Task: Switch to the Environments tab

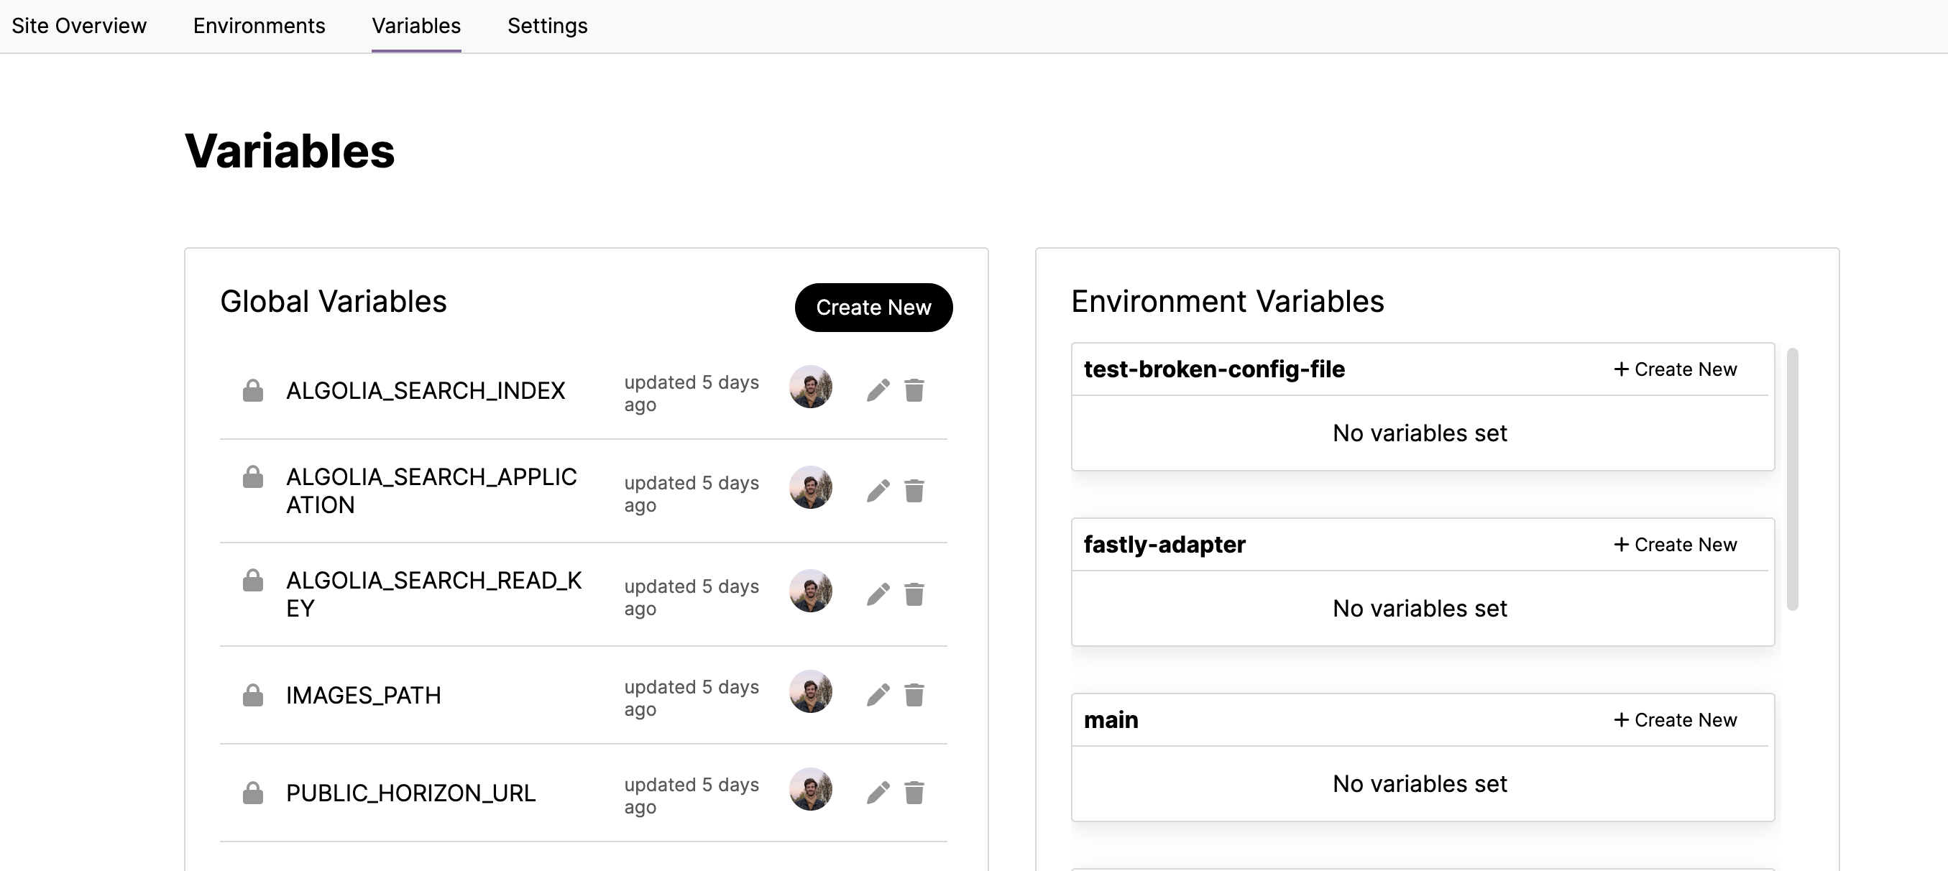Action: tap(259, 26)
